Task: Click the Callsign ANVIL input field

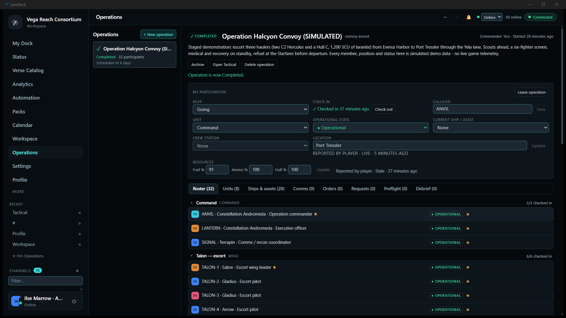Action: point(482,109)
